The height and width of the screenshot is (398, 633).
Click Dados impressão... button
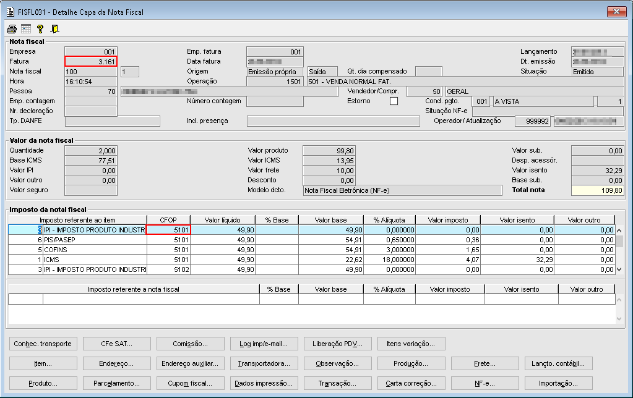(264, 384)
